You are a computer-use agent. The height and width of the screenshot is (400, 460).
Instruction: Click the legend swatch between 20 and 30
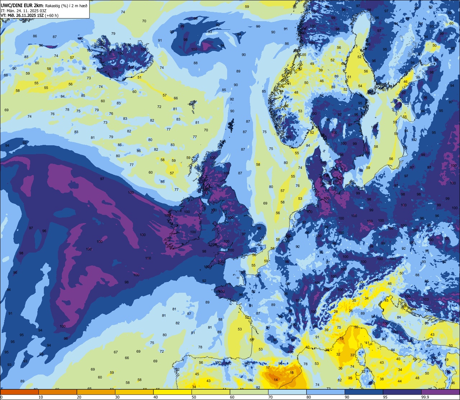96,392
